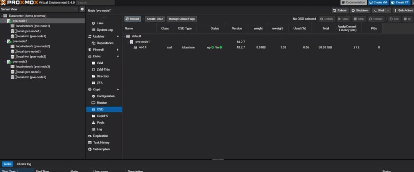
Task: Reload the OSD list
Action: pos(133,19)
